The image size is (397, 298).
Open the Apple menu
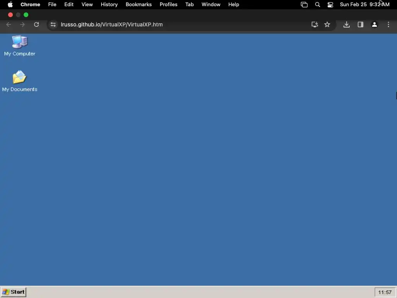(10, 5)
